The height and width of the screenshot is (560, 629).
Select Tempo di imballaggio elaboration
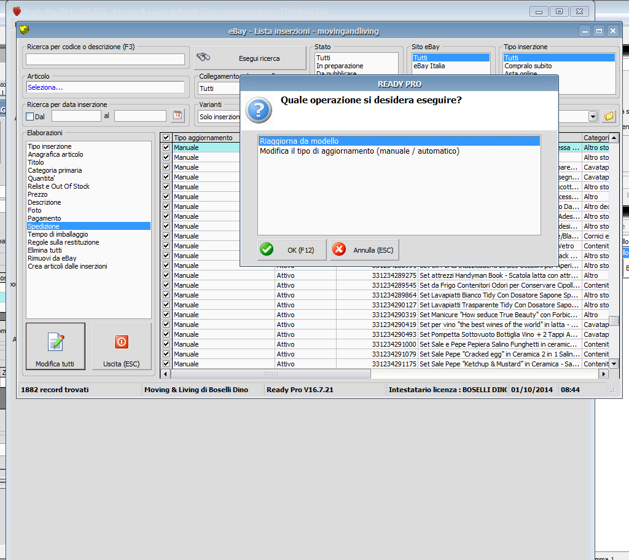pyautogui.click(x=88, y=234)
